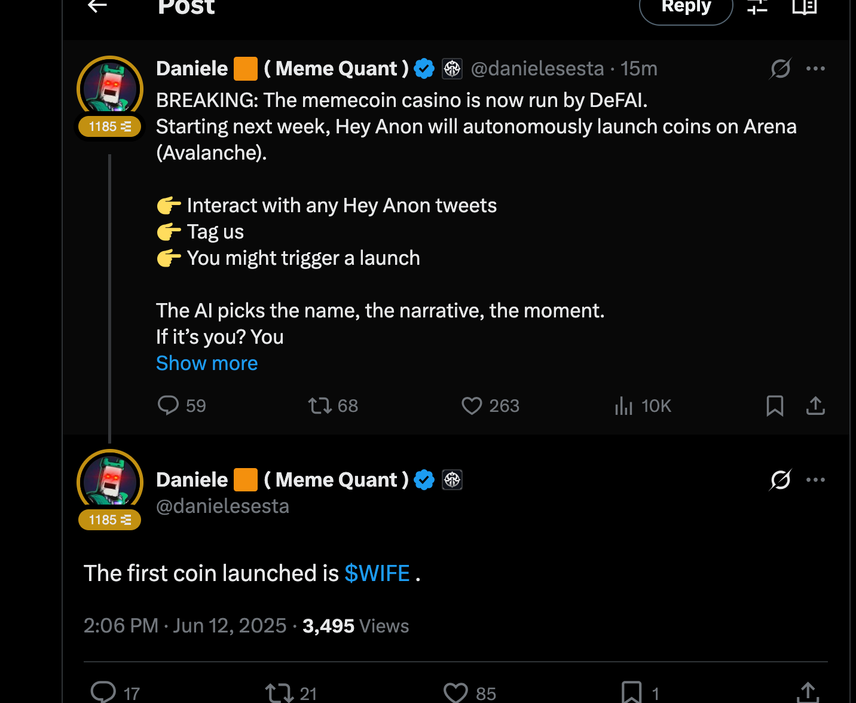Click the back arrow beside Post
Image resolution: width=856 pixels, height=703 pixels.
(x=97, y=6)
